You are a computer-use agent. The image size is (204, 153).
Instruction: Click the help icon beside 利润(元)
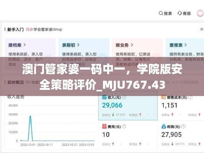pyautogui.click(x=183, y=126)
